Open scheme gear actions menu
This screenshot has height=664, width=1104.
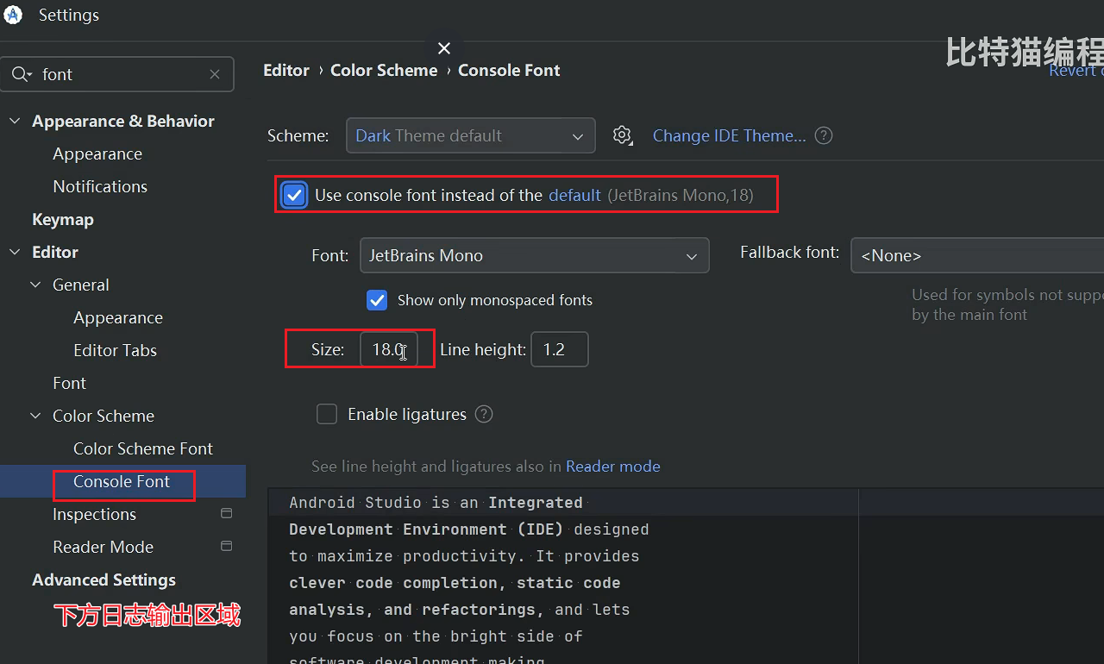623,135
